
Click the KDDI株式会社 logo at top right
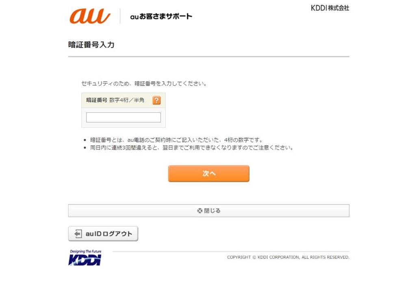point(330,8)
